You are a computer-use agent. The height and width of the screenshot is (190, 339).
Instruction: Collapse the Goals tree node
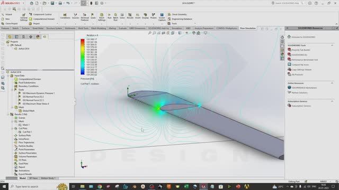12,90
